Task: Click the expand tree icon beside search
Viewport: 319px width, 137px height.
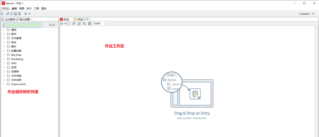Action: (50, 25)
